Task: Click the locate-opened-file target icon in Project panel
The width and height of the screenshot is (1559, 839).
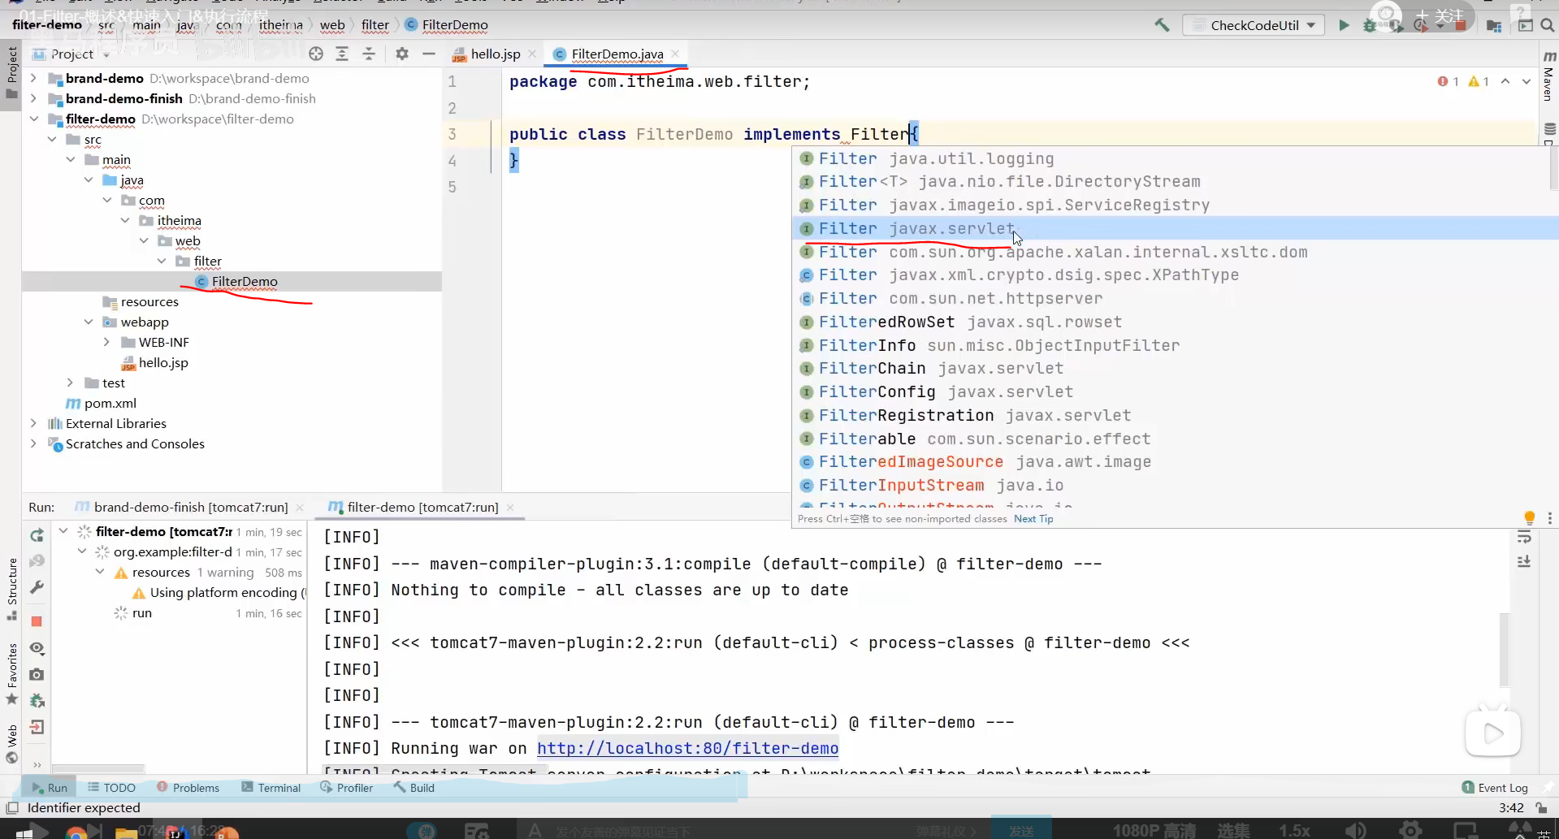Action: 316,54
